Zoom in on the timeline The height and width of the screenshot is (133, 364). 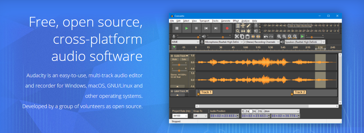(279, 36)
